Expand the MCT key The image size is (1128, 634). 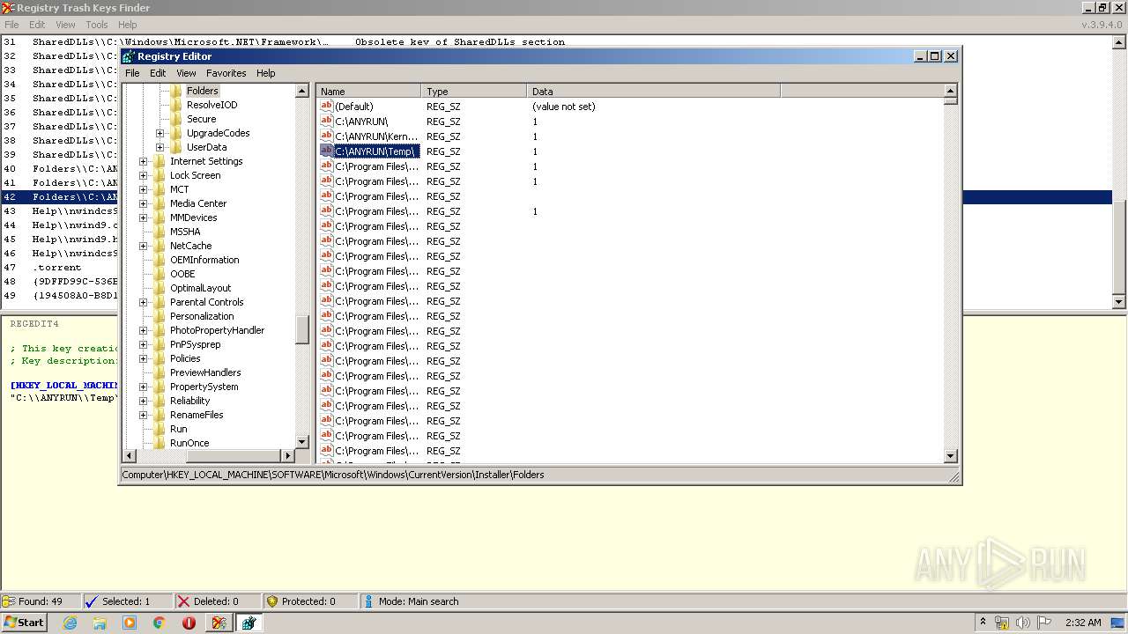tap(144, 189)
